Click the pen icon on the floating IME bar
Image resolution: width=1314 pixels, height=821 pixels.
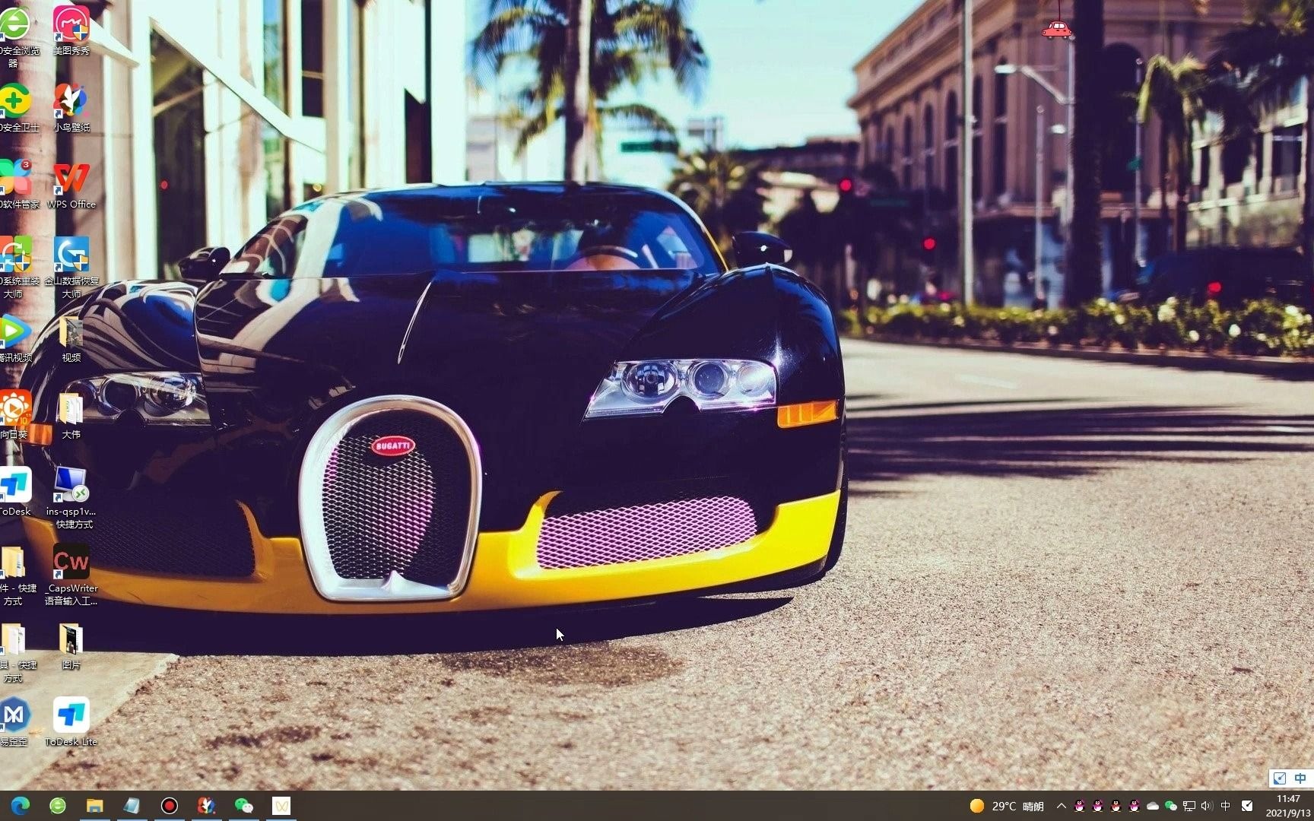(1280, 778)
